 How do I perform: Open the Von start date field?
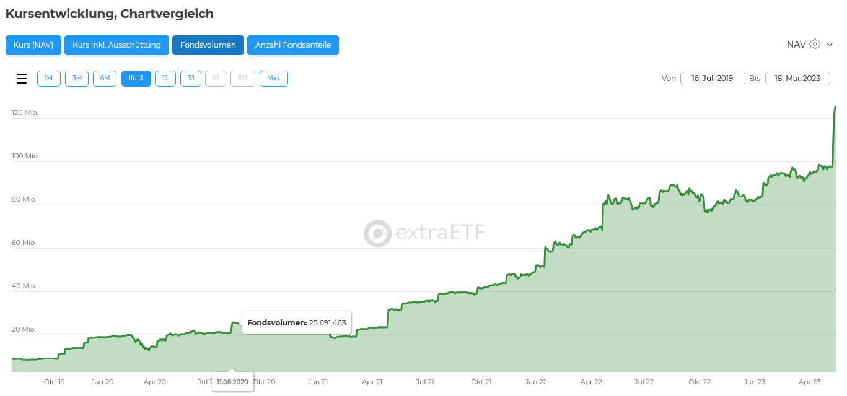coord(713,79)
